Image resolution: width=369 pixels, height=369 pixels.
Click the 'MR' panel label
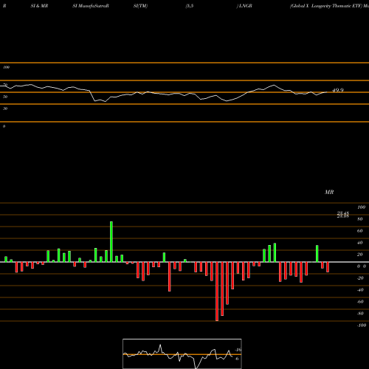(x=329, y=192)
